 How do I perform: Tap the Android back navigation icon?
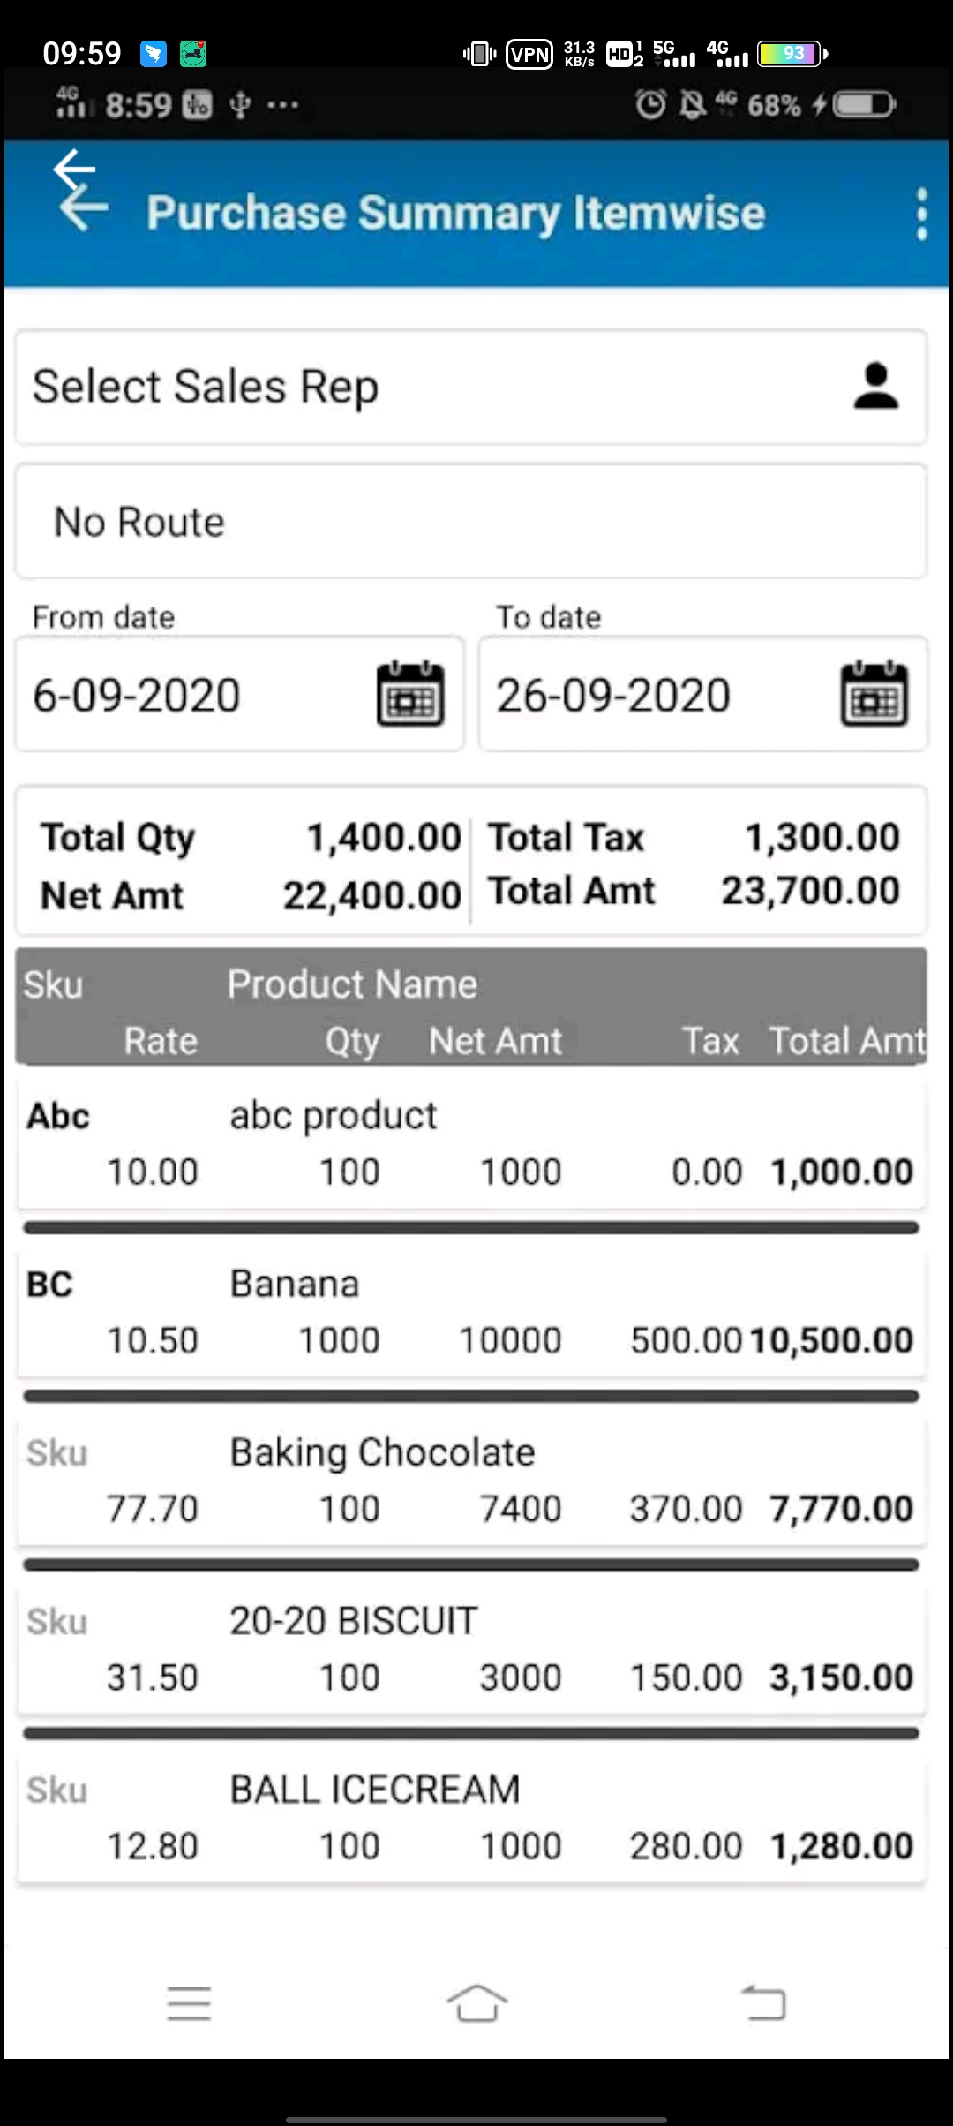click(764, 2002)
